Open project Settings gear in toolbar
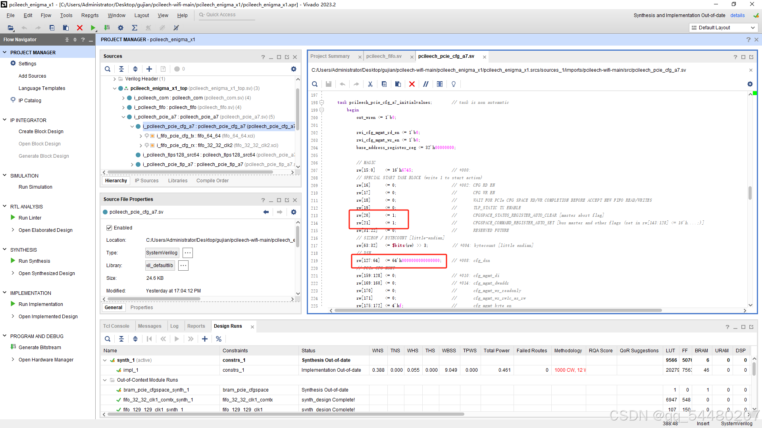This screenshot has height=428, width=762. [x=121, y=28]
